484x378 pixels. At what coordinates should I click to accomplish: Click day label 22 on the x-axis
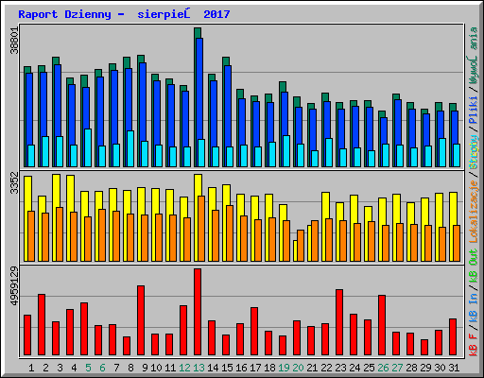(326, 368)
